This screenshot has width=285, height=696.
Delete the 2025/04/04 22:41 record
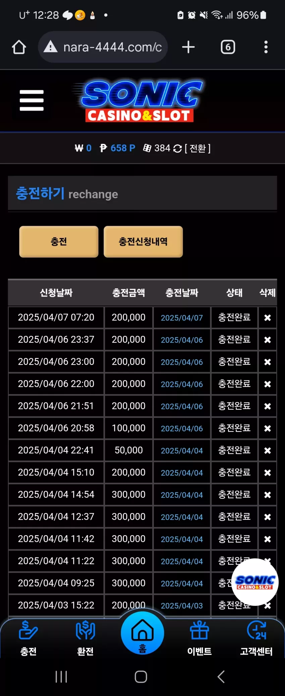point(267,450)
